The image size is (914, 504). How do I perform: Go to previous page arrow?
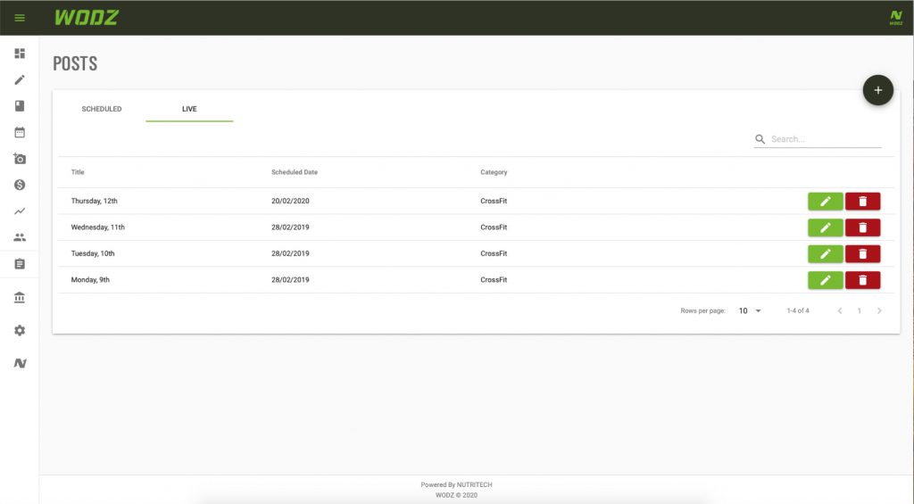coord(840,310)
